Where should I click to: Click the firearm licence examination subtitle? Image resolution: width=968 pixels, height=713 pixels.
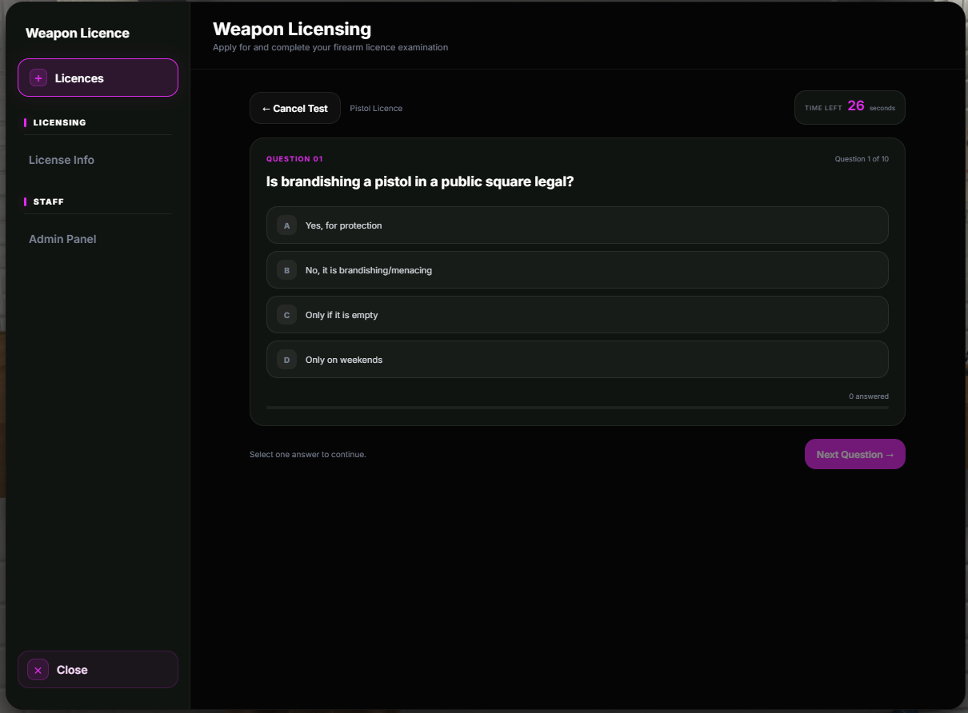[330, 48]
